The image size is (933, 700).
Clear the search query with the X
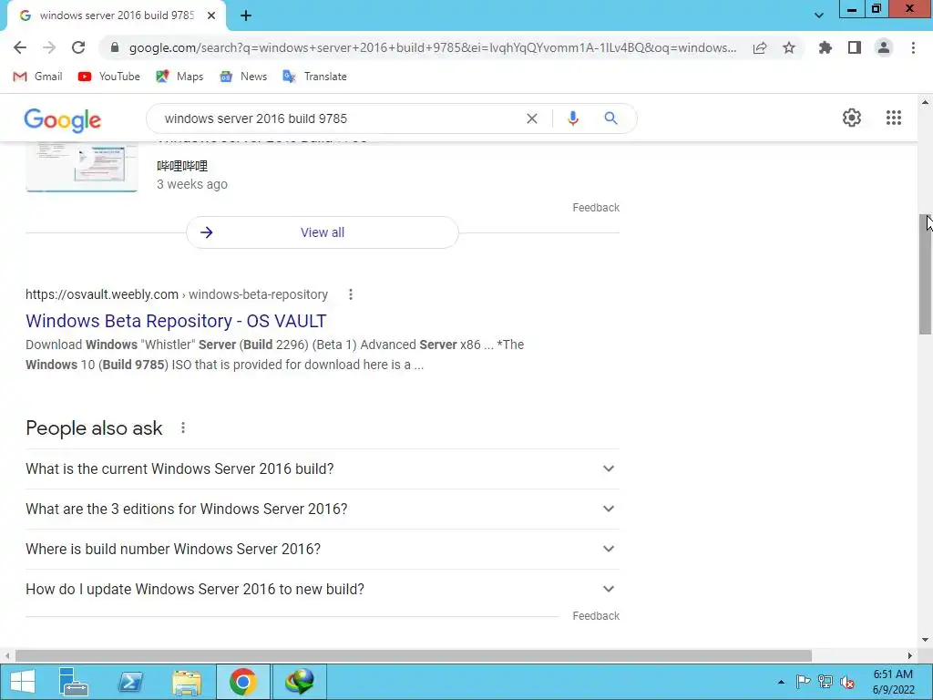coord(532,118)
